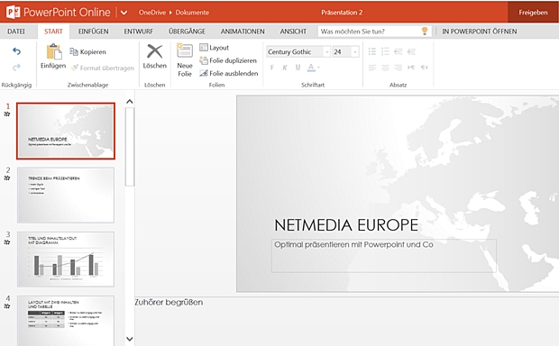Toggle italic (K) formatting

point(285,68)
